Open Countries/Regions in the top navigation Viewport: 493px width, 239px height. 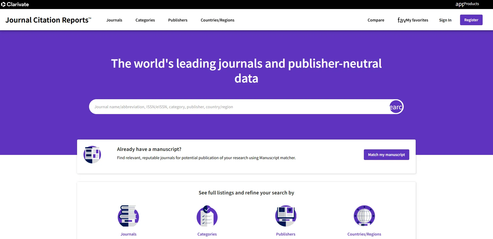(217, 20)
